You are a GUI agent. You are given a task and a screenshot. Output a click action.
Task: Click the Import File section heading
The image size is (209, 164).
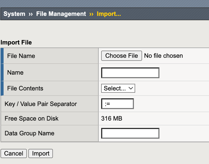click(x=16, y=43)
